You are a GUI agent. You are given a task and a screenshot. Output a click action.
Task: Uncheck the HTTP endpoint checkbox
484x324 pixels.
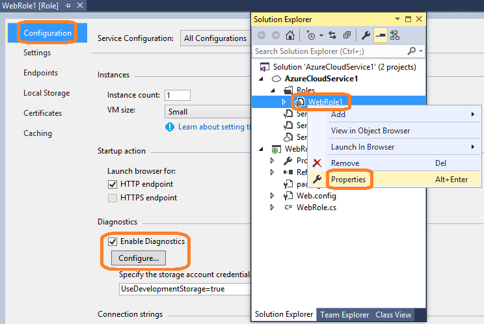tap(113, 184)
